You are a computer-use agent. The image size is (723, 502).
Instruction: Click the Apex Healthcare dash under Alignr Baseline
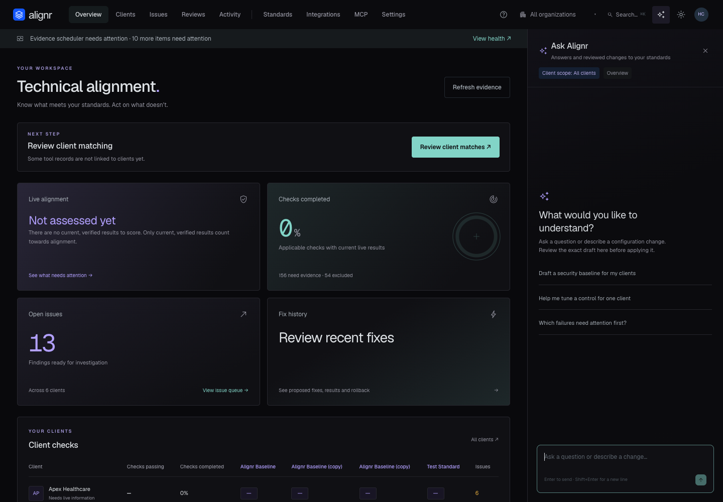249,493
